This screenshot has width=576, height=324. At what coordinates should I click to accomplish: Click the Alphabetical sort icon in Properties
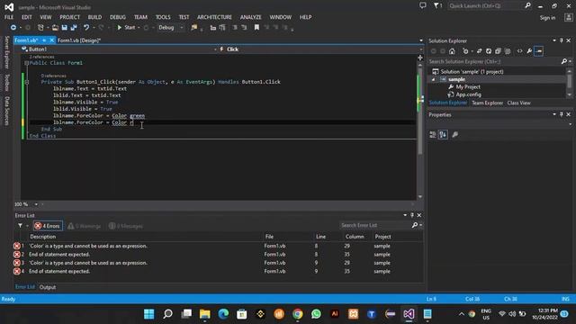443,135
